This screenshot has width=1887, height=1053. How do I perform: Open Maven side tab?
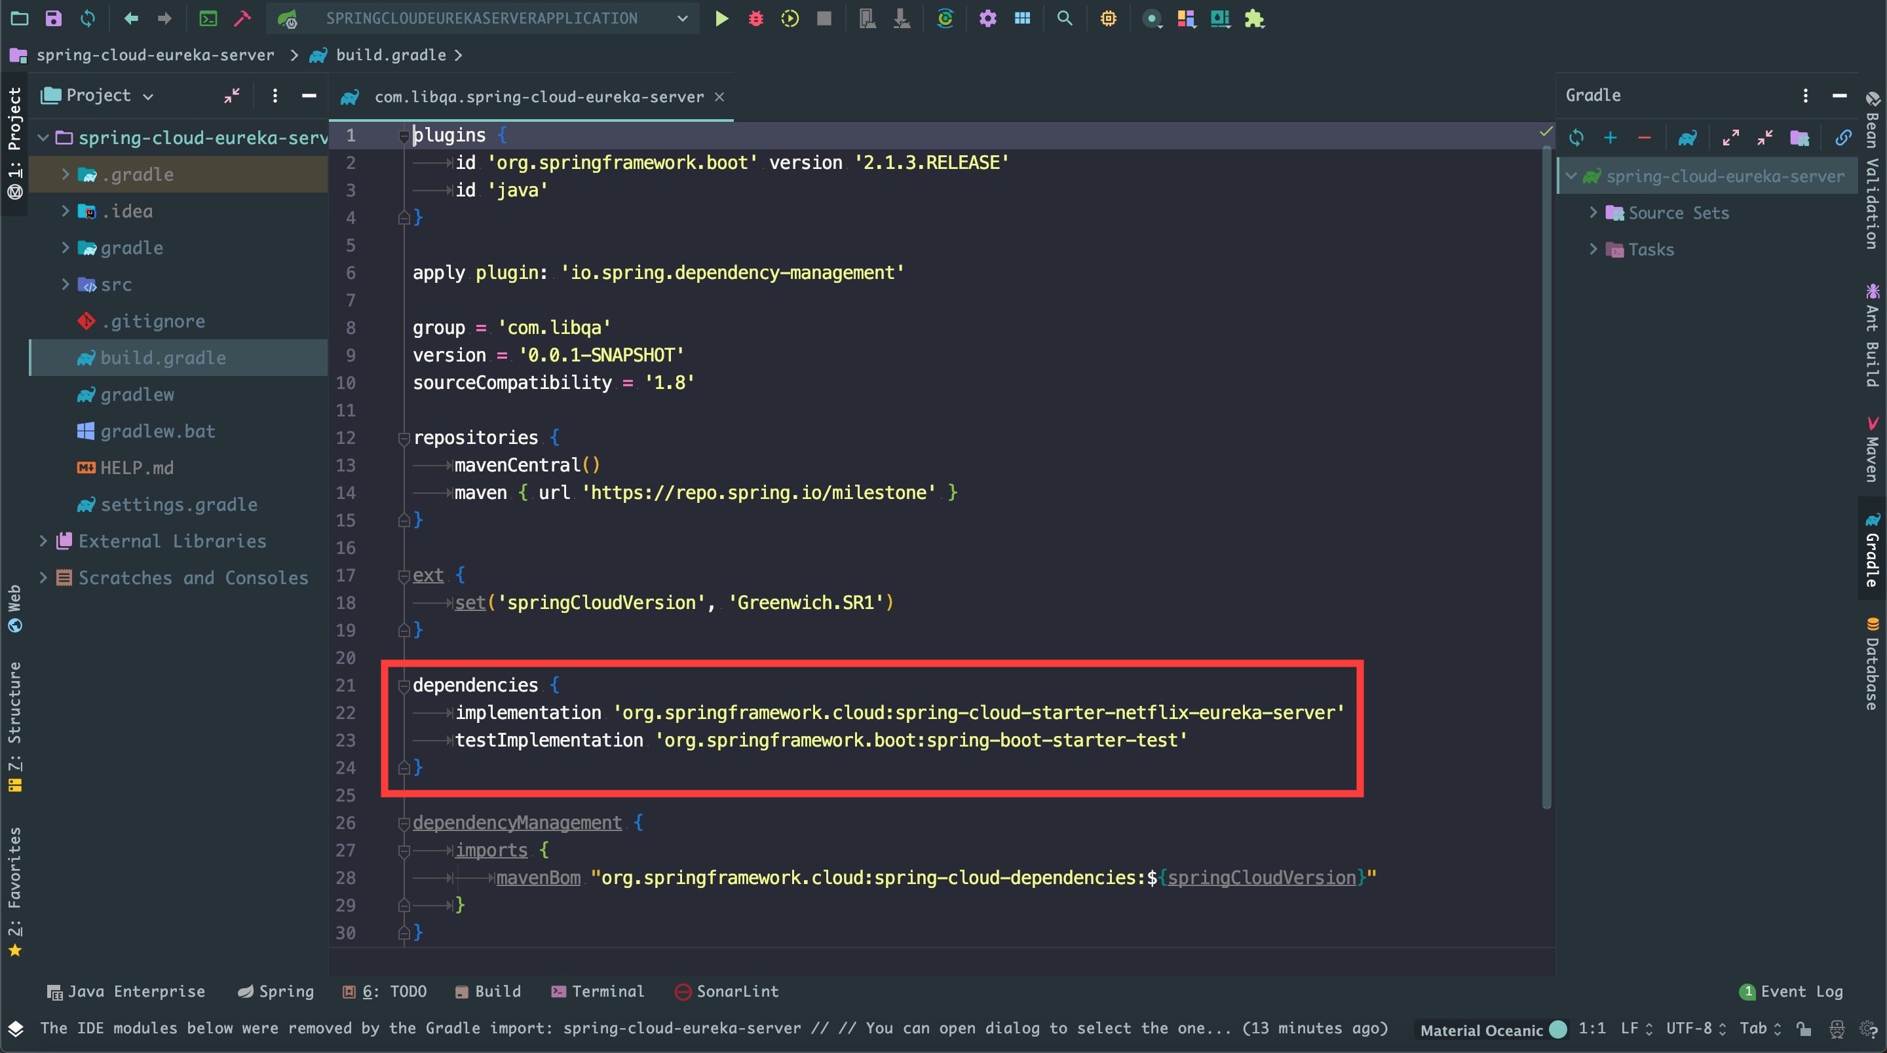tap(1873, 450)
